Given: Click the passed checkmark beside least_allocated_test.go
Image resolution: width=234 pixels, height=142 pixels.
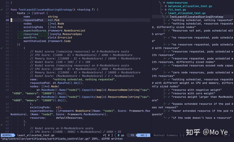Looking at the screenshot, I should (166, 13).
